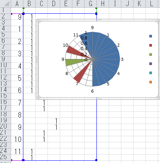The image size is (160, 163).
Task: Select column F header
Action: click(78, 3)
